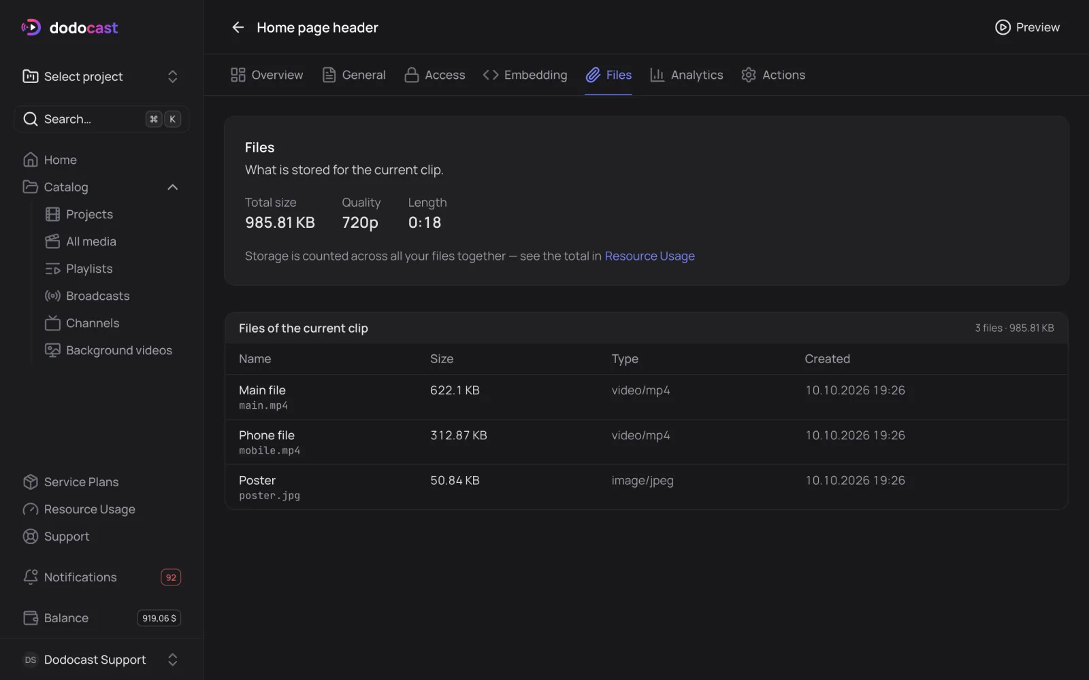Click the 0:18 length value
Screen dimensions: 1089x680
click(425, 222)
